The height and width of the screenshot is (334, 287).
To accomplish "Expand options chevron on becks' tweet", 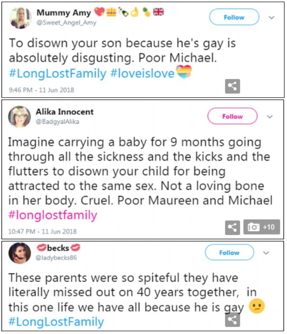I will pyautogui.click(x=266, y=253).
